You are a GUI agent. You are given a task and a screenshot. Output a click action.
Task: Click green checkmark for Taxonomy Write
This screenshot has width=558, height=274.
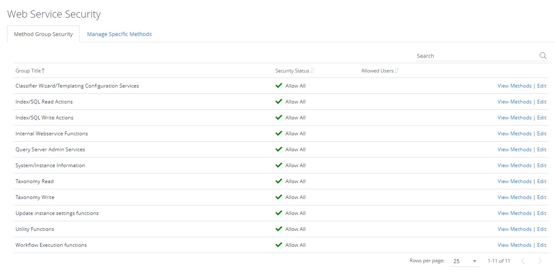click(279, 197)
